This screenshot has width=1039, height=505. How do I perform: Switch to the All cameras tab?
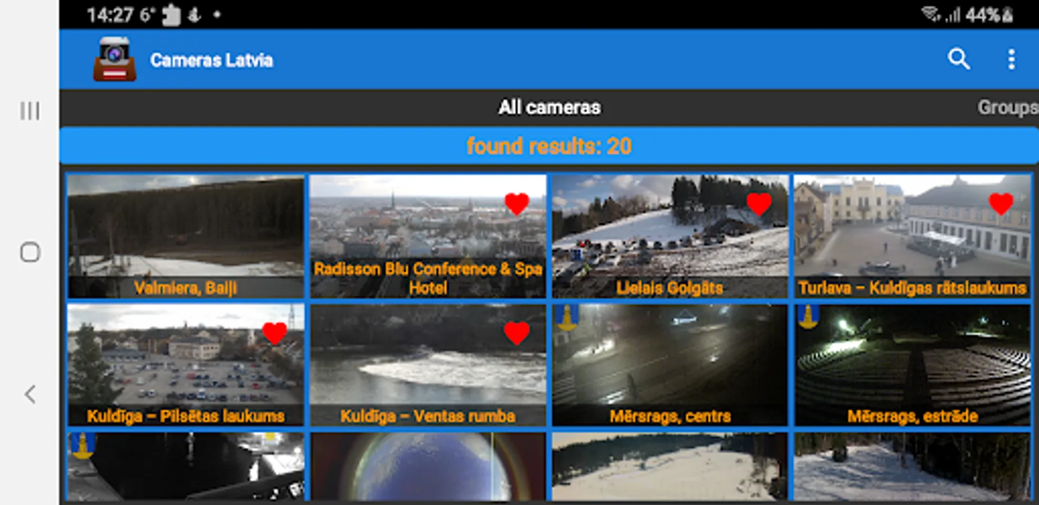[x=550, y=107]
